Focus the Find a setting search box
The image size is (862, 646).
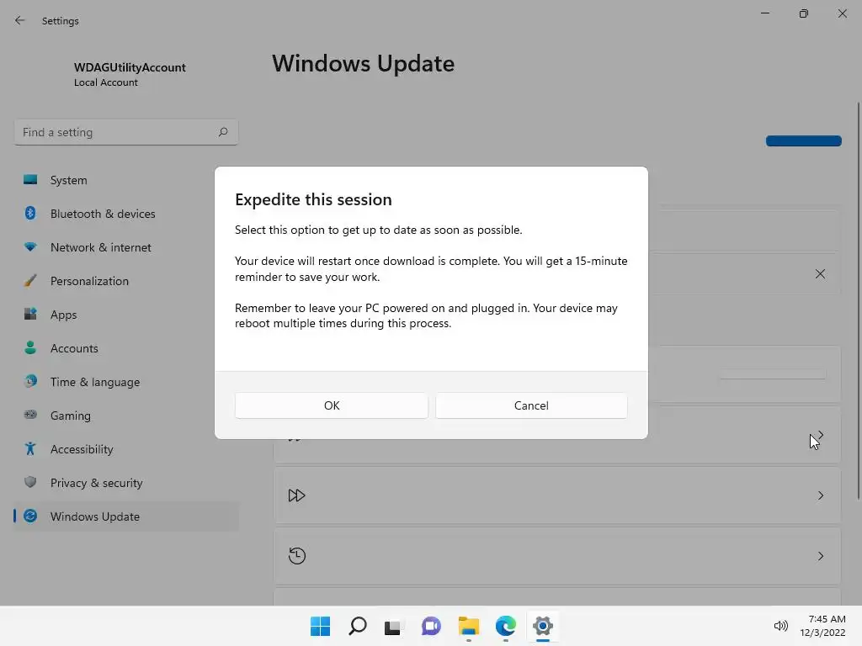click(x=126, y=132)
